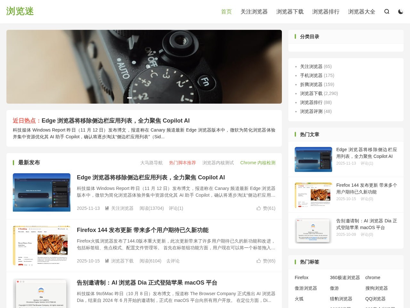Image resolution: width=410 pixels, height=308 pixels.
Task: Open Edge article title in 最新发布 list
Action: 151,177
